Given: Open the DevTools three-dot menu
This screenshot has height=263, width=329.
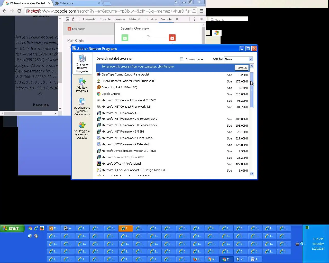Looking at the screenshot, I should 194,19.
